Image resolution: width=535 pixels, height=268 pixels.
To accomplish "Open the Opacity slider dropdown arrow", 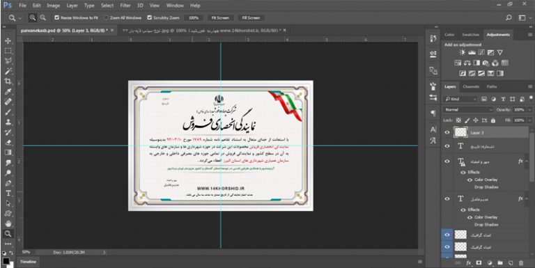I will click(x=529, y=110).
